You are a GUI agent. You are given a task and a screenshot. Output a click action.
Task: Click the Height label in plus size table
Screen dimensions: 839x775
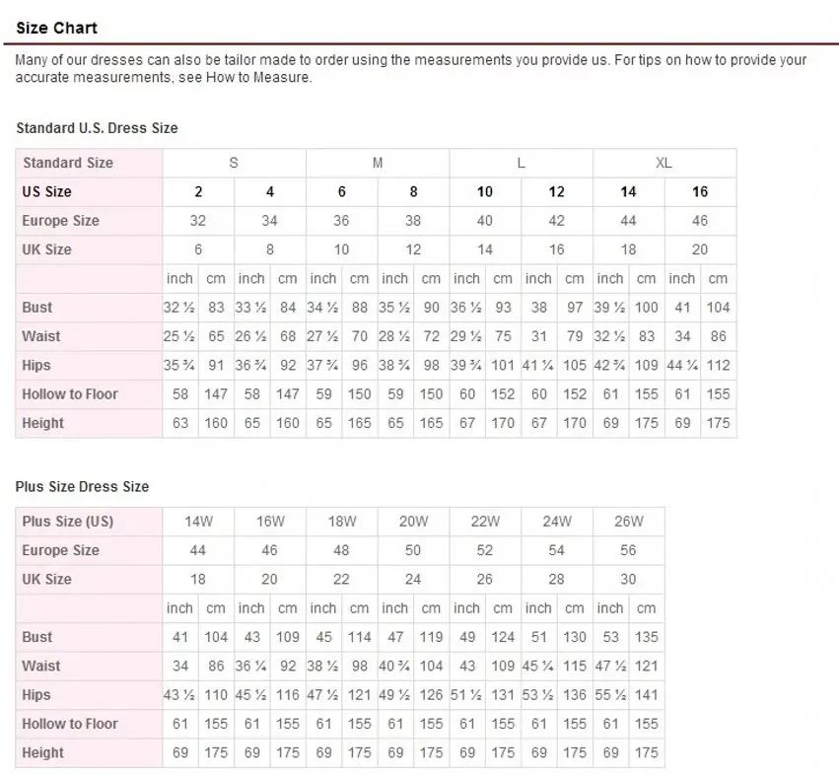pyautogui.click(x=42, y=753)
